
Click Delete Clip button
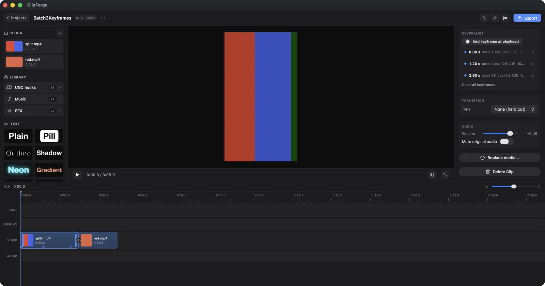coord(499,172)
